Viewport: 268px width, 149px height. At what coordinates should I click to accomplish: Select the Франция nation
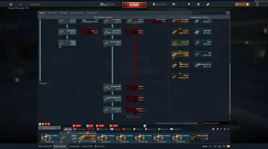click(150, 129)
